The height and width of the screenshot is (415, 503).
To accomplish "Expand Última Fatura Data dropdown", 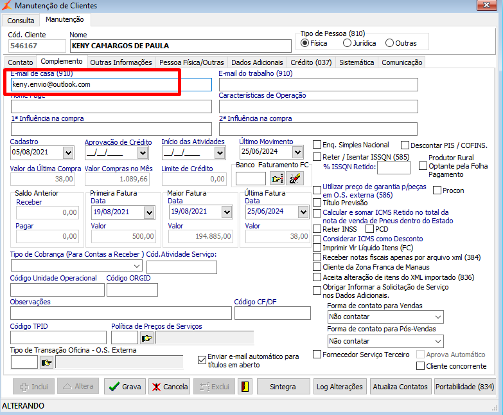I will pyautogui.click(x=303, y=212).
